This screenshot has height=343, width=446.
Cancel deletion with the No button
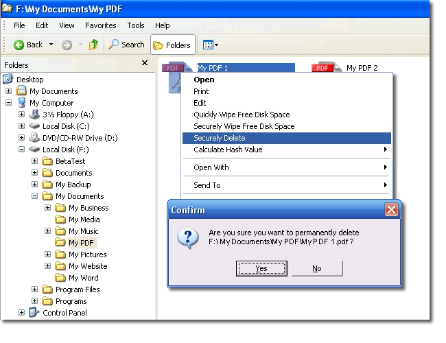tap(317, 268)
